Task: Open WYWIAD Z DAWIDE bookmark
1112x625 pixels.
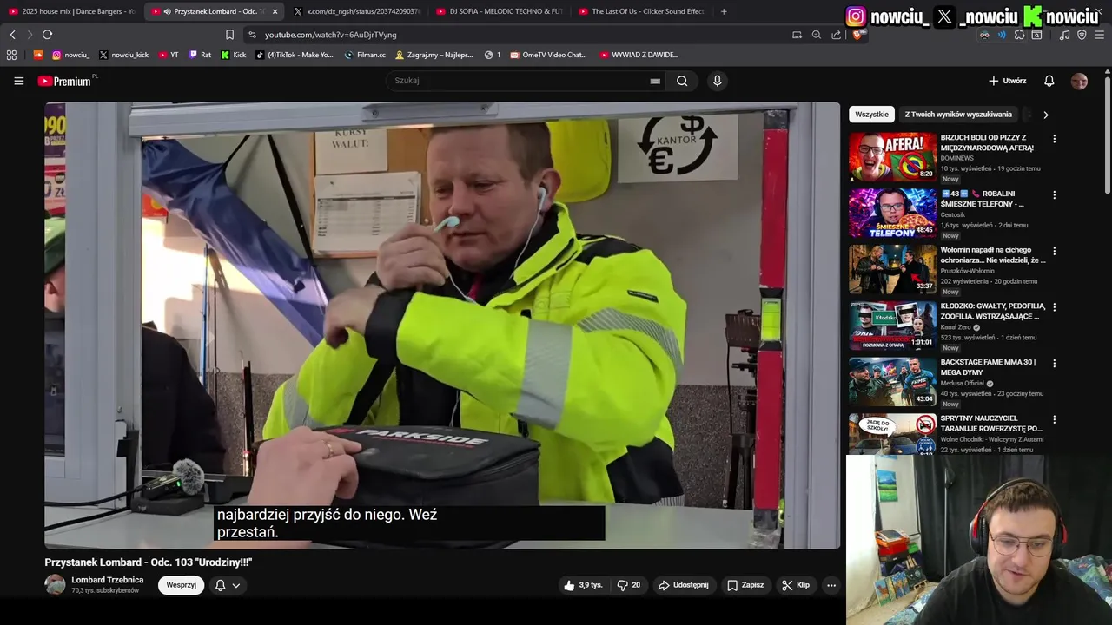Action: tap(639, 55)
